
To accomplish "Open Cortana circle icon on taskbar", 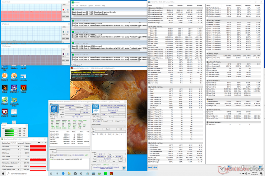I will [51, 173].
